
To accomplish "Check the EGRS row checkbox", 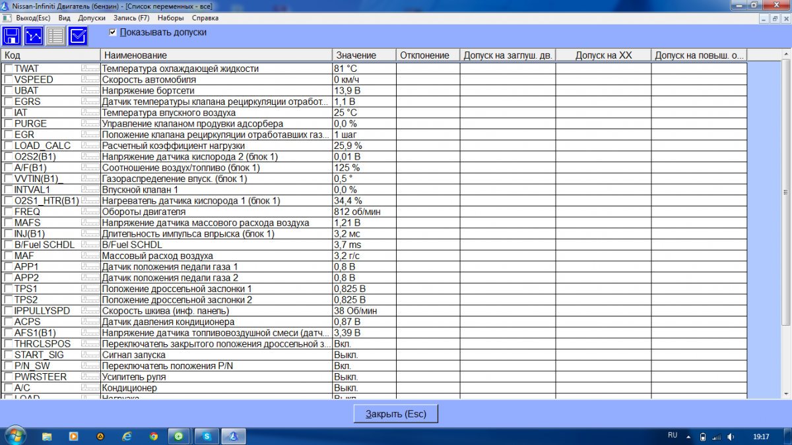I will pyautogui.click(x=8, y=102).
